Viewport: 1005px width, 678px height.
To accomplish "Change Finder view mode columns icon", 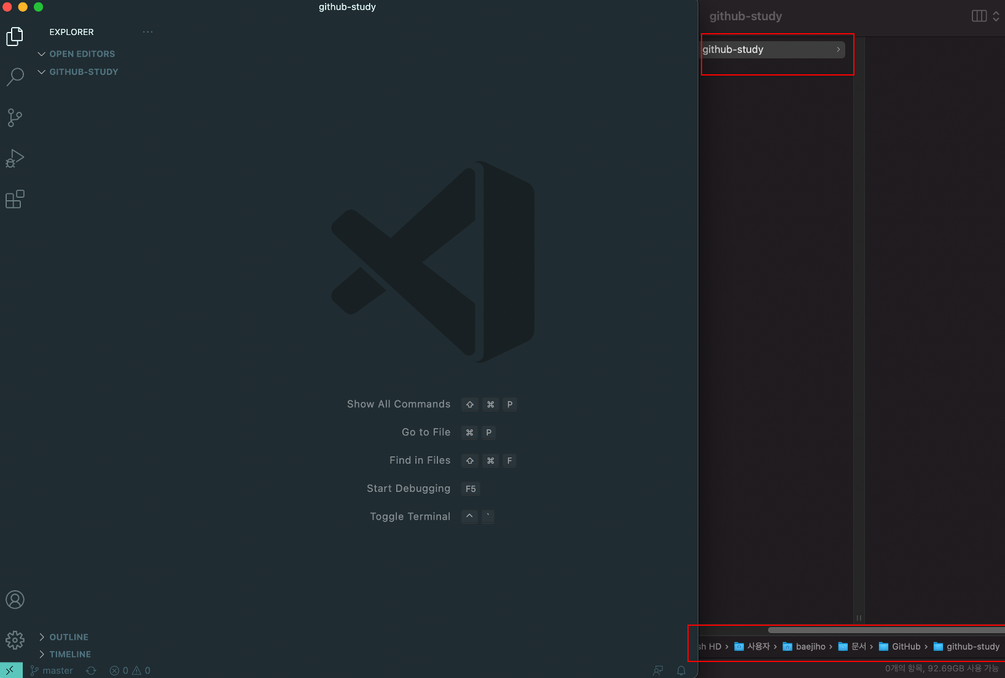I will [979, 16].
